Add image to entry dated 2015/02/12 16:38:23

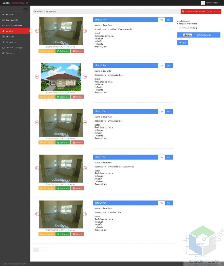[47, 234]
